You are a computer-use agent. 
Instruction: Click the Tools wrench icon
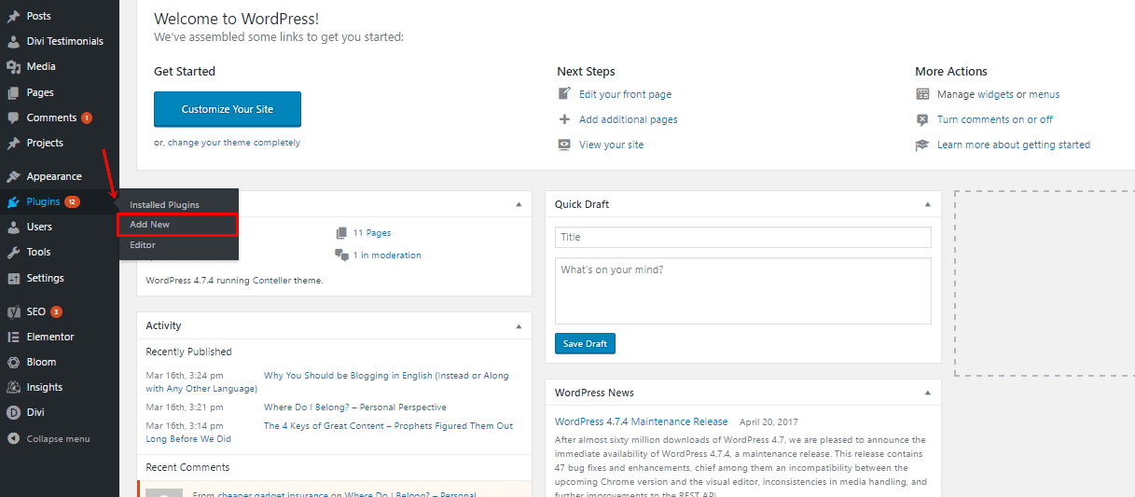pyautogui.click(x=13, y=253)
